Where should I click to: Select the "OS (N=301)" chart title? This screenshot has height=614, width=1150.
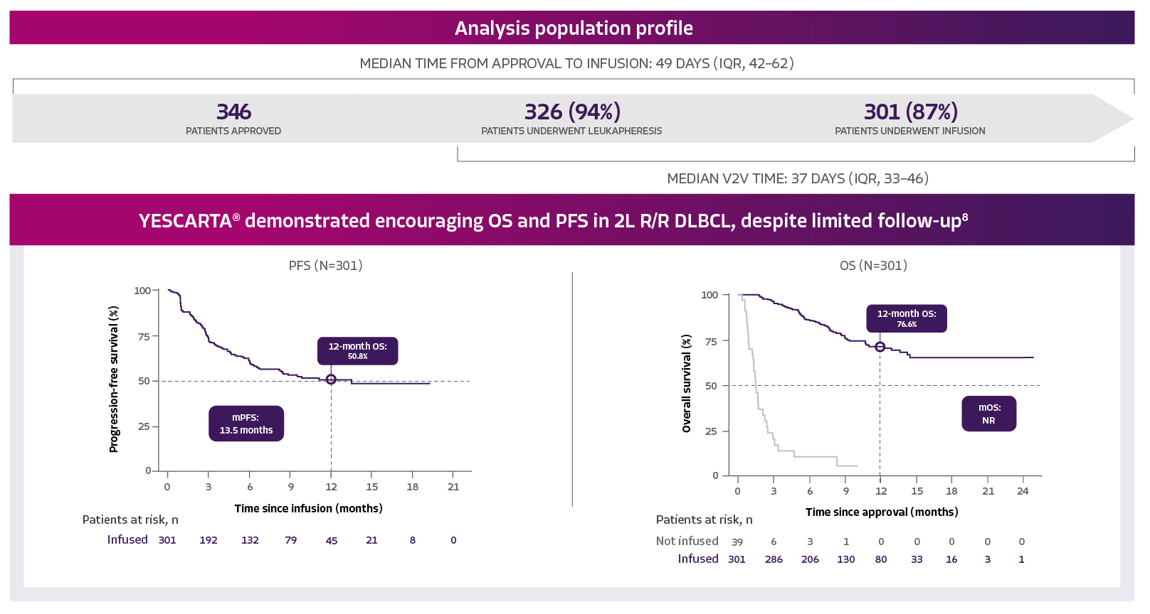click(x=873, y=266)
